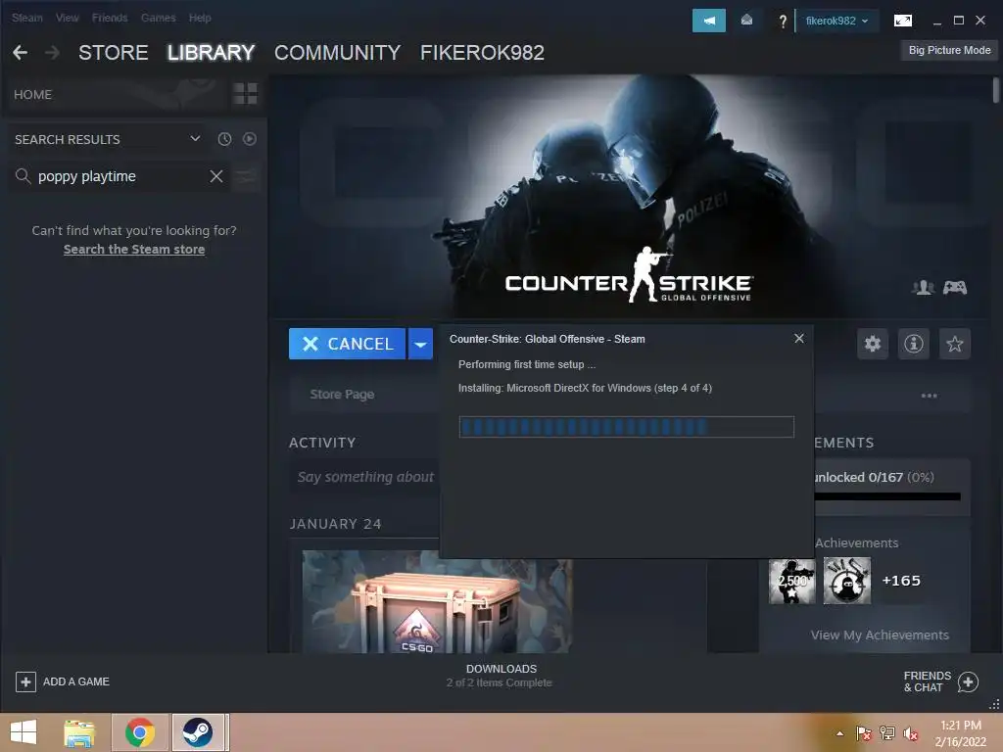Viewport: 1003px width, 752px height.
Task: Open the View menu
Action: point(68,18)
